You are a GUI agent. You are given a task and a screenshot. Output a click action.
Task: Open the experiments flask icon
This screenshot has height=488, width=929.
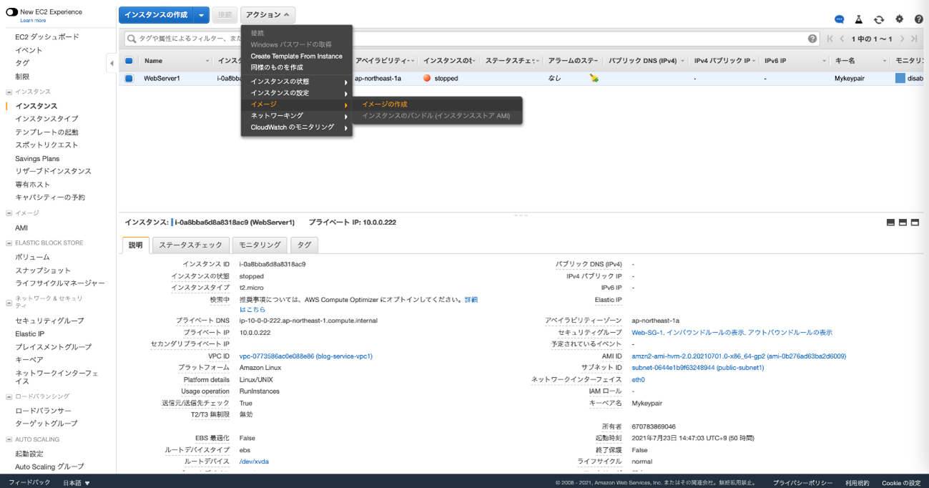(859, 19)
